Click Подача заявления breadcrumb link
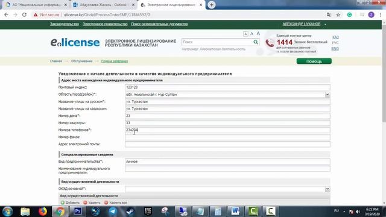The height and width of the screenshot is (217, 386). click(x=115, y=61)
